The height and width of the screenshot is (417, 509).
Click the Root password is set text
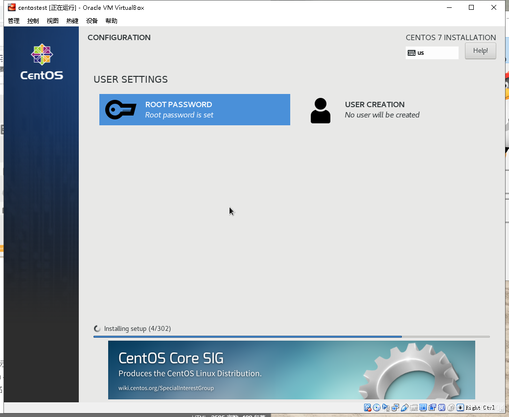pyautogui.click(x=179, y=115)
